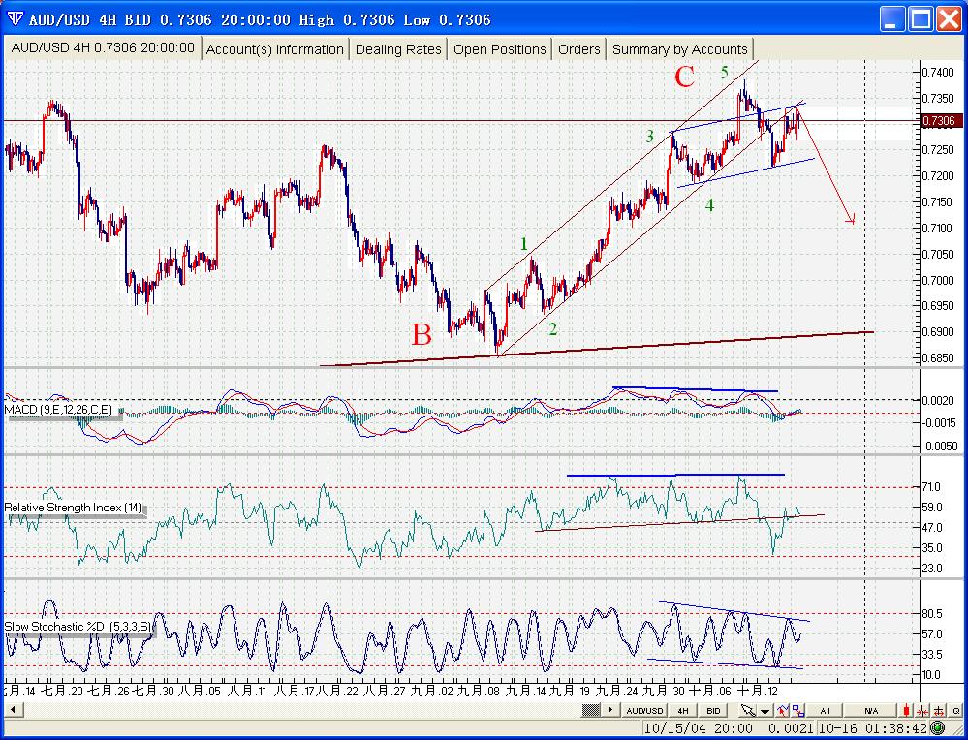Switch to the AUD/USD 4H chart tab
968x740 pixels.
pos(103,48)
